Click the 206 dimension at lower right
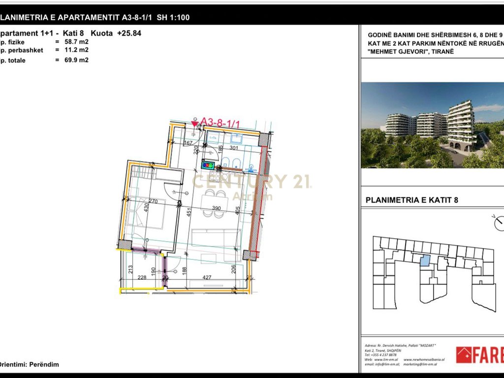 tap(234, 269)
